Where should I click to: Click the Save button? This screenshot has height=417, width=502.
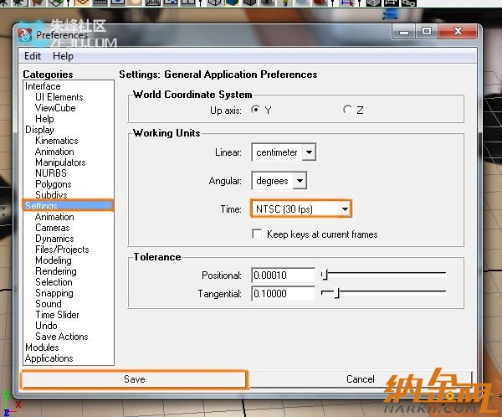pyautogui.click(x=134, y=379)
